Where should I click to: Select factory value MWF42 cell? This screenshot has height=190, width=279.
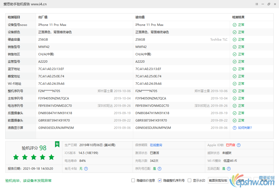tap(44, 47)
